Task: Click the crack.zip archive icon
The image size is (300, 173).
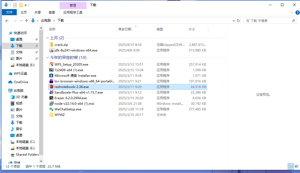Action: (x=52, y=45)
